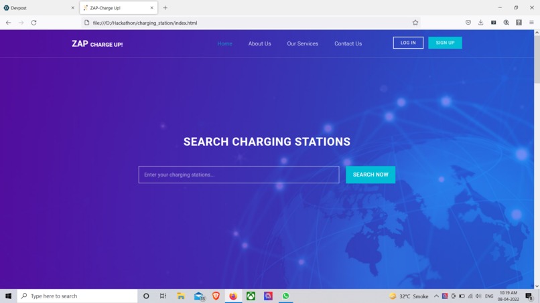
Task: Close the Devpost tab
Action: [72, 7]
